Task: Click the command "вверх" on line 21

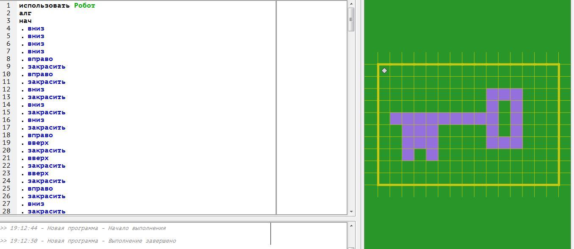Action: [38, 158]
